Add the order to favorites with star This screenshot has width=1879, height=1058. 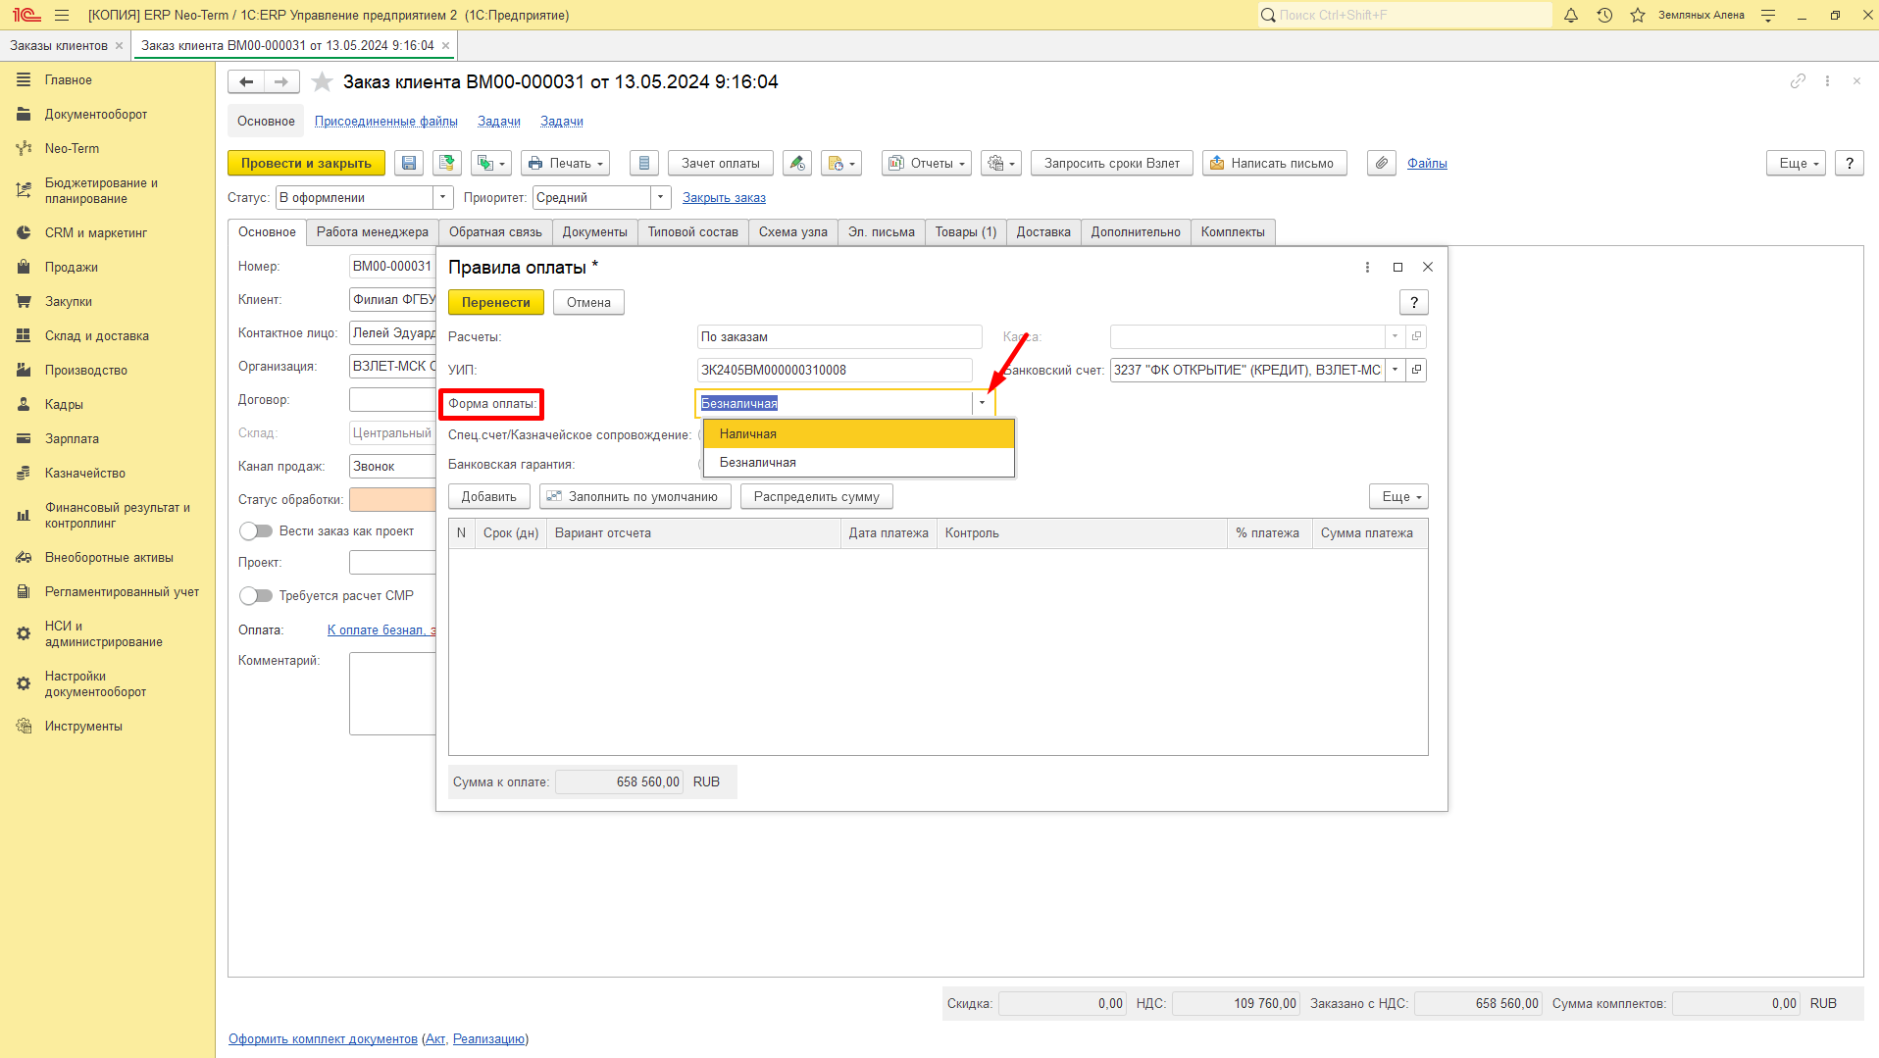[x=322, y=82]
